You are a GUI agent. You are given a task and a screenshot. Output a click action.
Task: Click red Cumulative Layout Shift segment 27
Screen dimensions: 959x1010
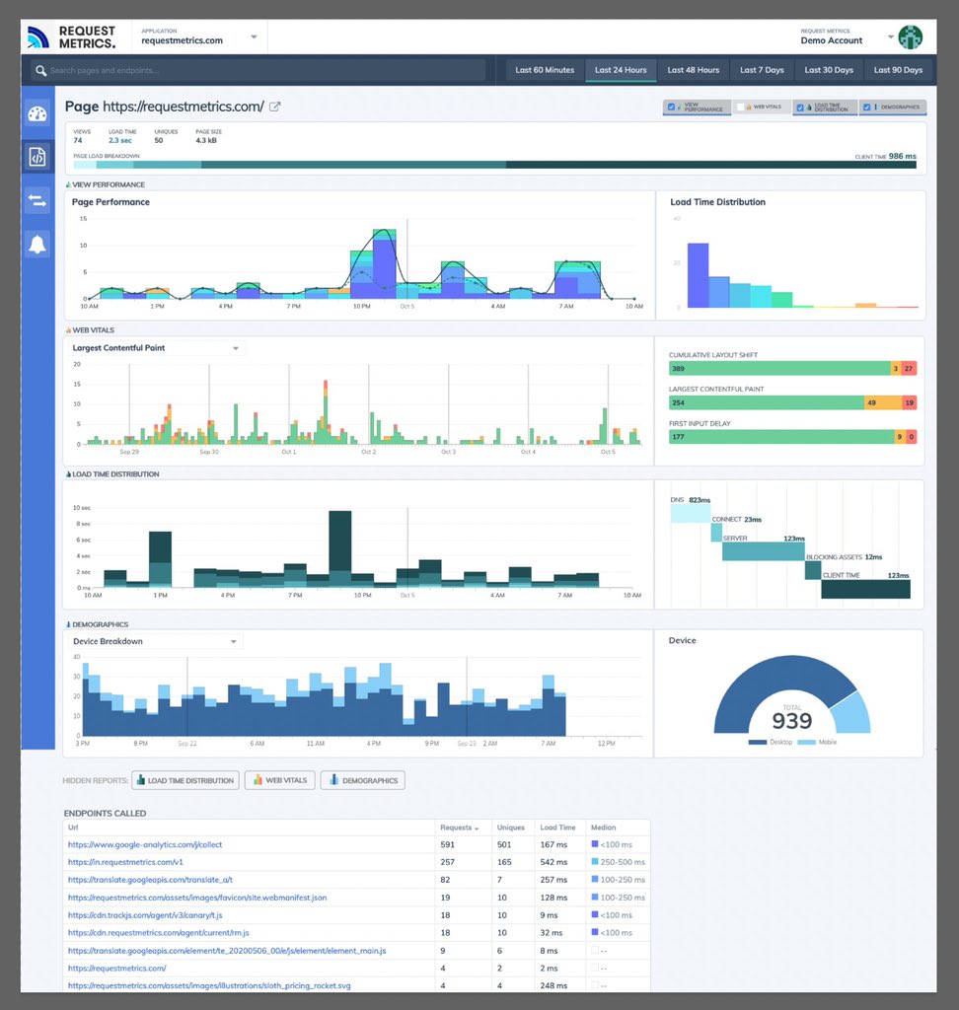(909, 369)
